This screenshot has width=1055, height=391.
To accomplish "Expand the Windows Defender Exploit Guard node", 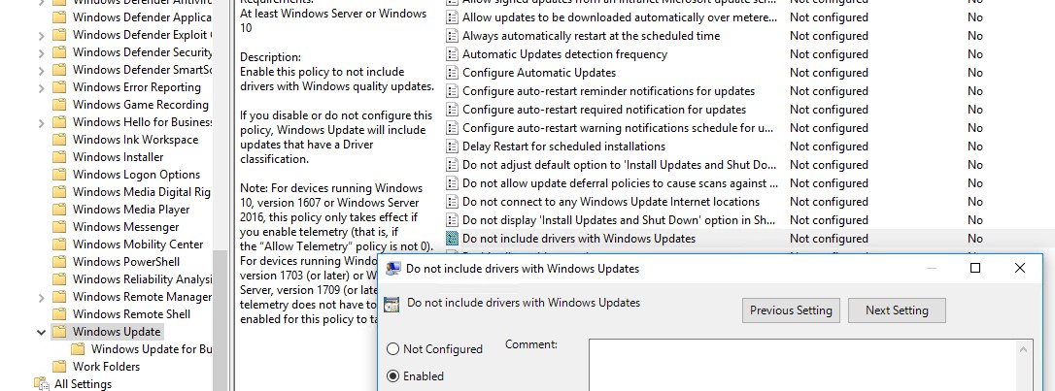I will pyautogui.click(x=41, y=35).
